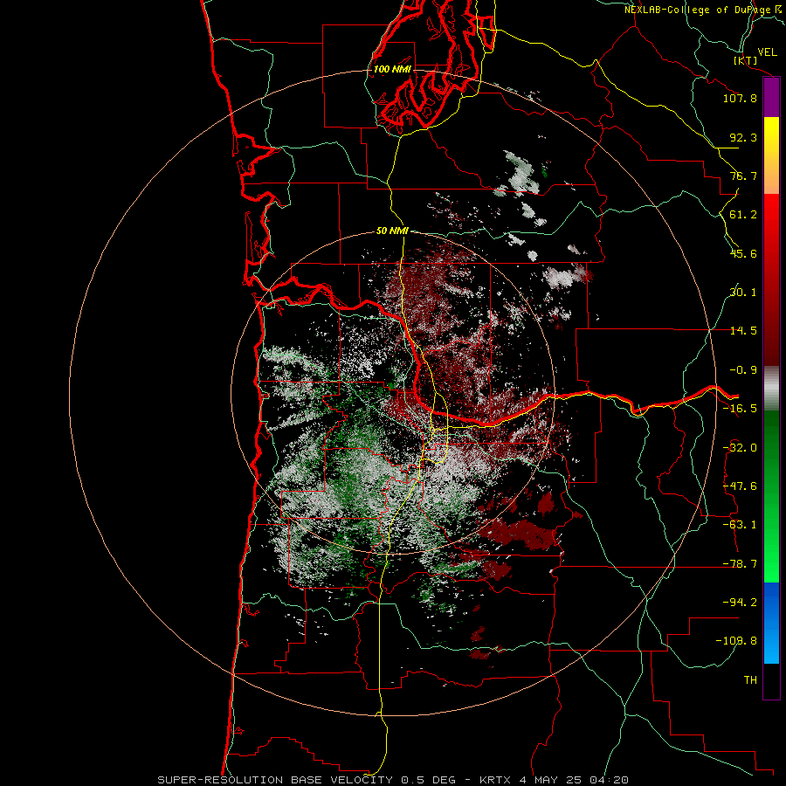Click the -47.6 velocity scale value
Viewport: 786px width, 786px height.
pyautogui.click(x=740, y=486)
